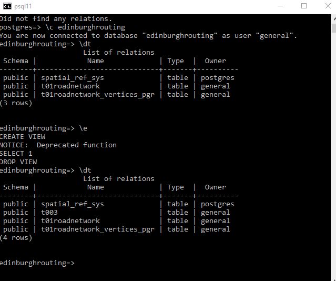Click the 'Owner' column header in the second listing
336x281 pixels.
[216, 187]
